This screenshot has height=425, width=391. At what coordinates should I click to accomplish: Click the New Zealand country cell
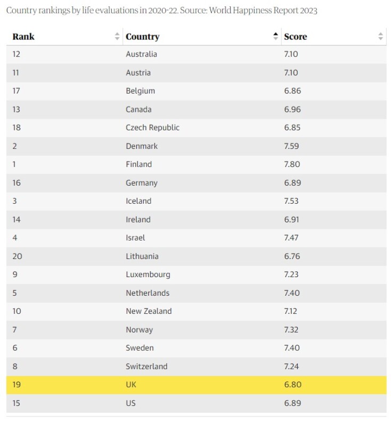pyautogui.click(x=149, y=311)
